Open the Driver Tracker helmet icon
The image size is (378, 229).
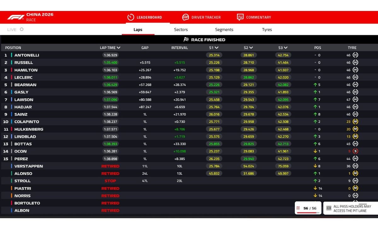[x=186, y=17]
